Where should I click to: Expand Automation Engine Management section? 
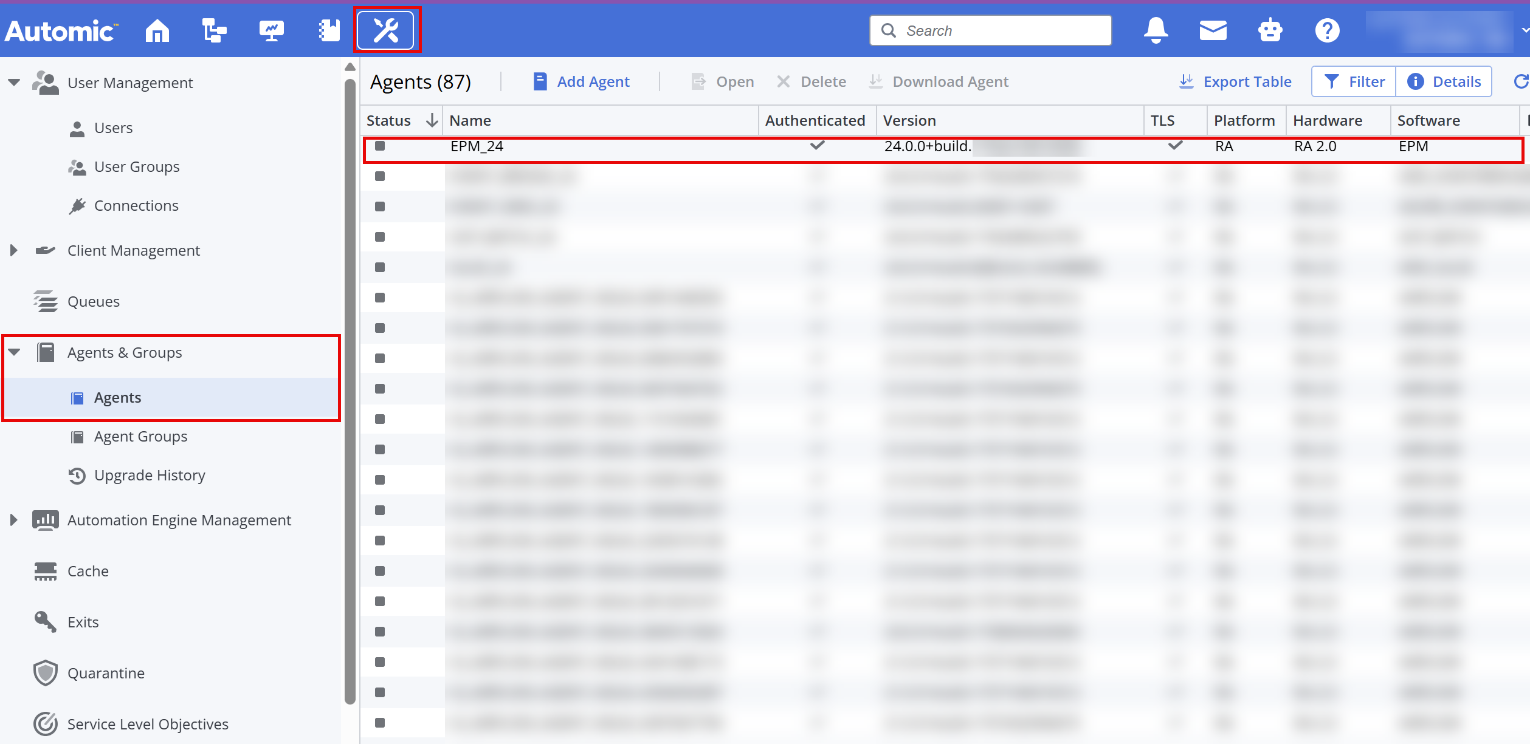(14, 520)
